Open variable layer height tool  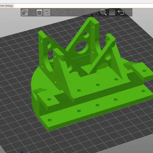112,12
